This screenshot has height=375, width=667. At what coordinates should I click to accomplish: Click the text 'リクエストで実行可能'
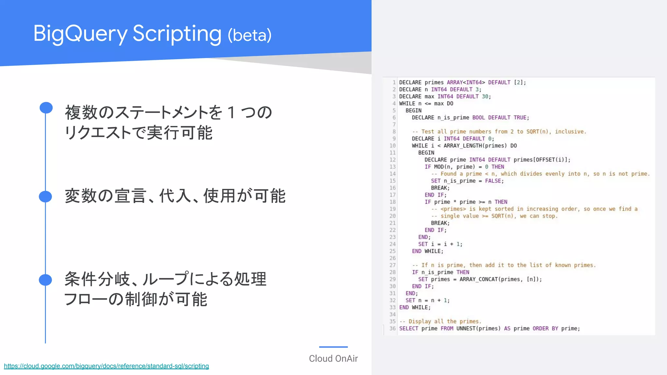click(138, 132)
